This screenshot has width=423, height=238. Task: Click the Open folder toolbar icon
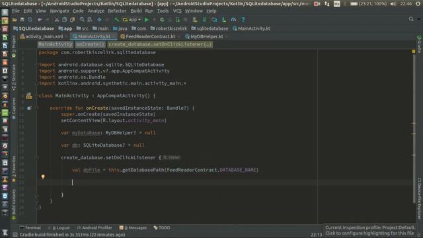15,20
